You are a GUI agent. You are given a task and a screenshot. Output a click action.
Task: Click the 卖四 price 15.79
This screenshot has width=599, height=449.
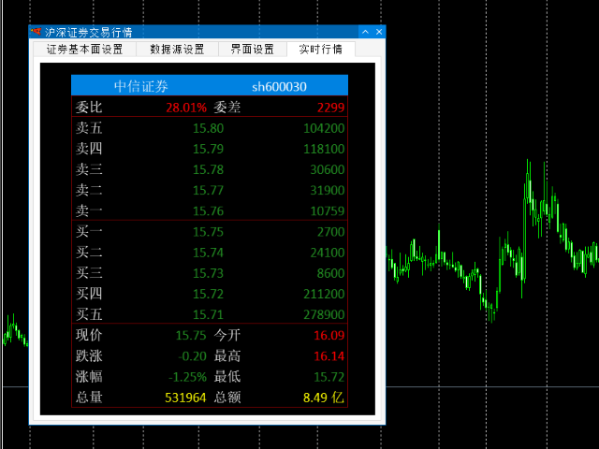click(208, 149)
